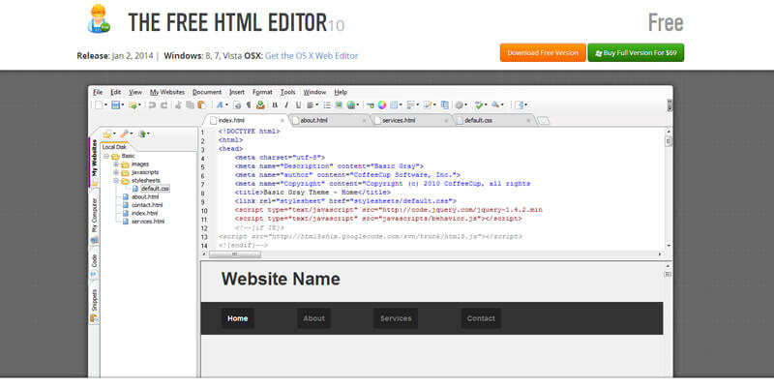This screenshot has height=387, width=774.
Task: Toggle Italic formatting
Action: coord(286,104)
